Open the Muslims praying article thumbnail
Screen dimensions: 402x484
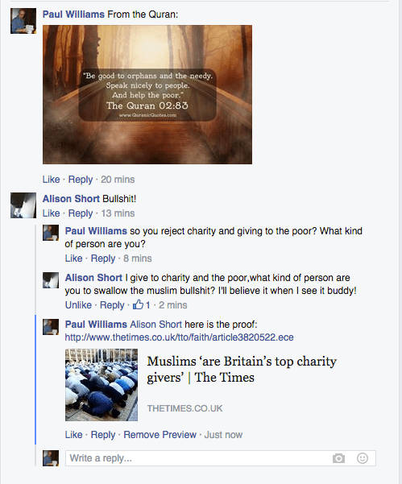click(x=102, y=385)
